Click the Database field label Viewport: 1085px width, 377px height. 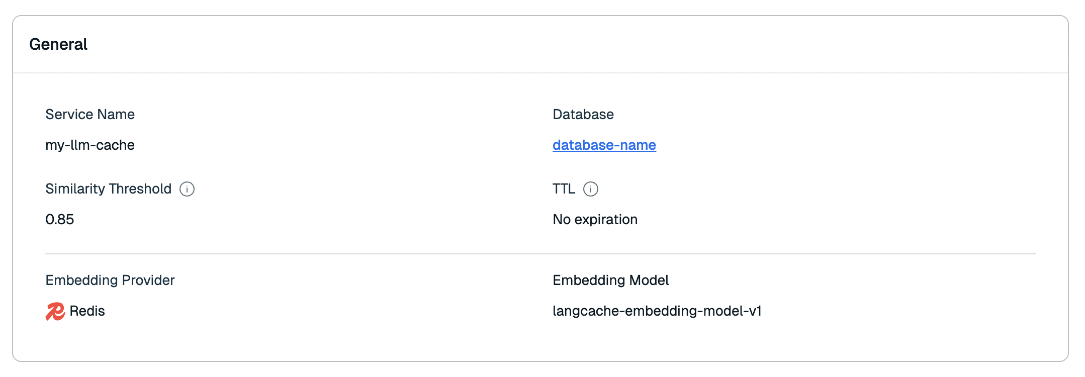coord(583,115)
